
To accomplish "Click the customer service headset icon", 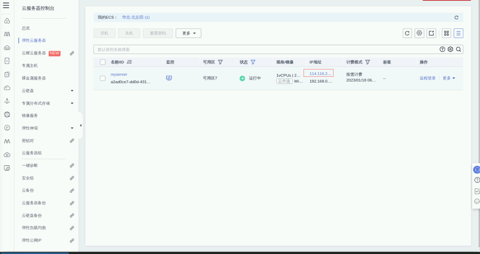I will 477,170.
